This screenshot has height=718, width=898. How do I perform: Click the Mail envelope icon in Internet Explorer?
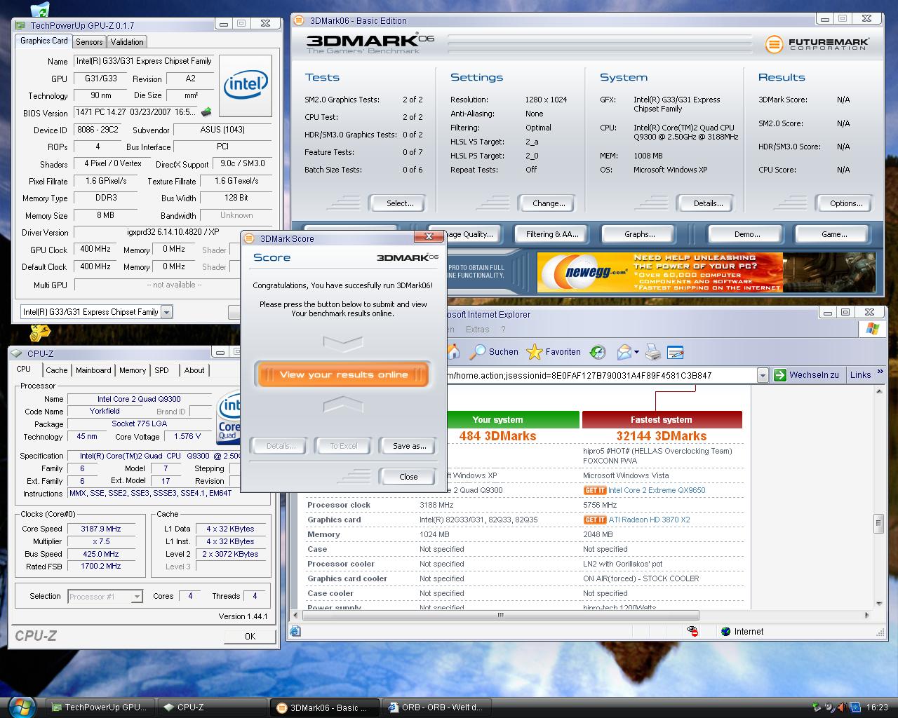[624, 352]
